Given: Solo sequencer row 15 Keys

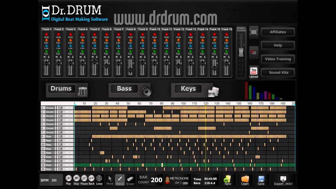Looking at the screenshot, I should 71,165.
